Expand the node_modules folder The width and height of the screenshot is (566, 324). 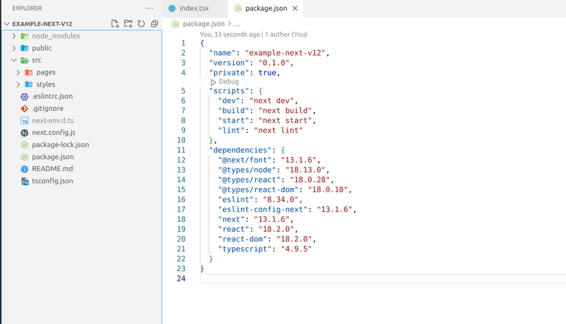(x=14, y=36)
